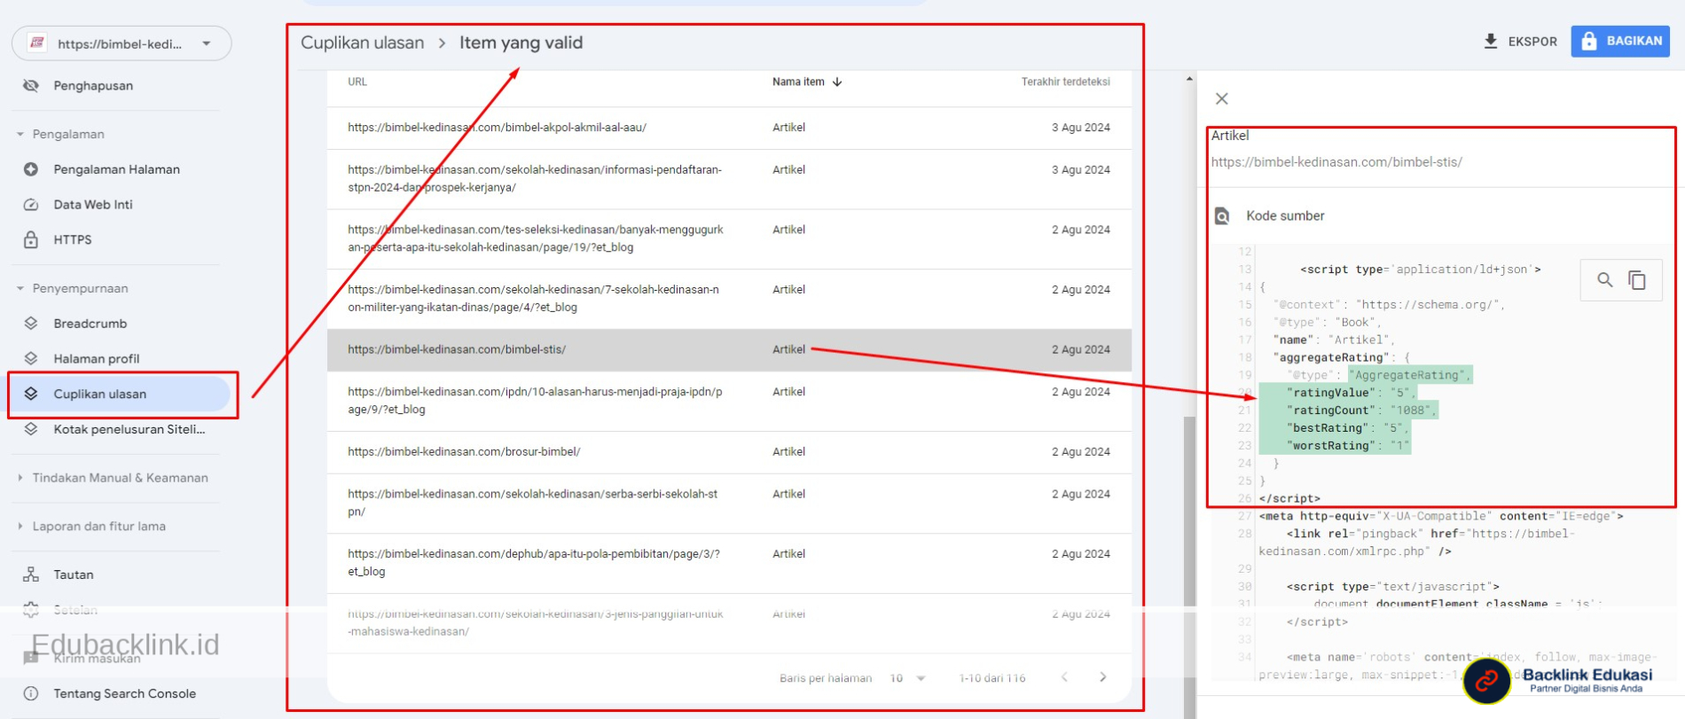Select the 10-alasan-harus-menjadi-praja-ipdn row
The image size is (1685, 719).
point(729,401)
